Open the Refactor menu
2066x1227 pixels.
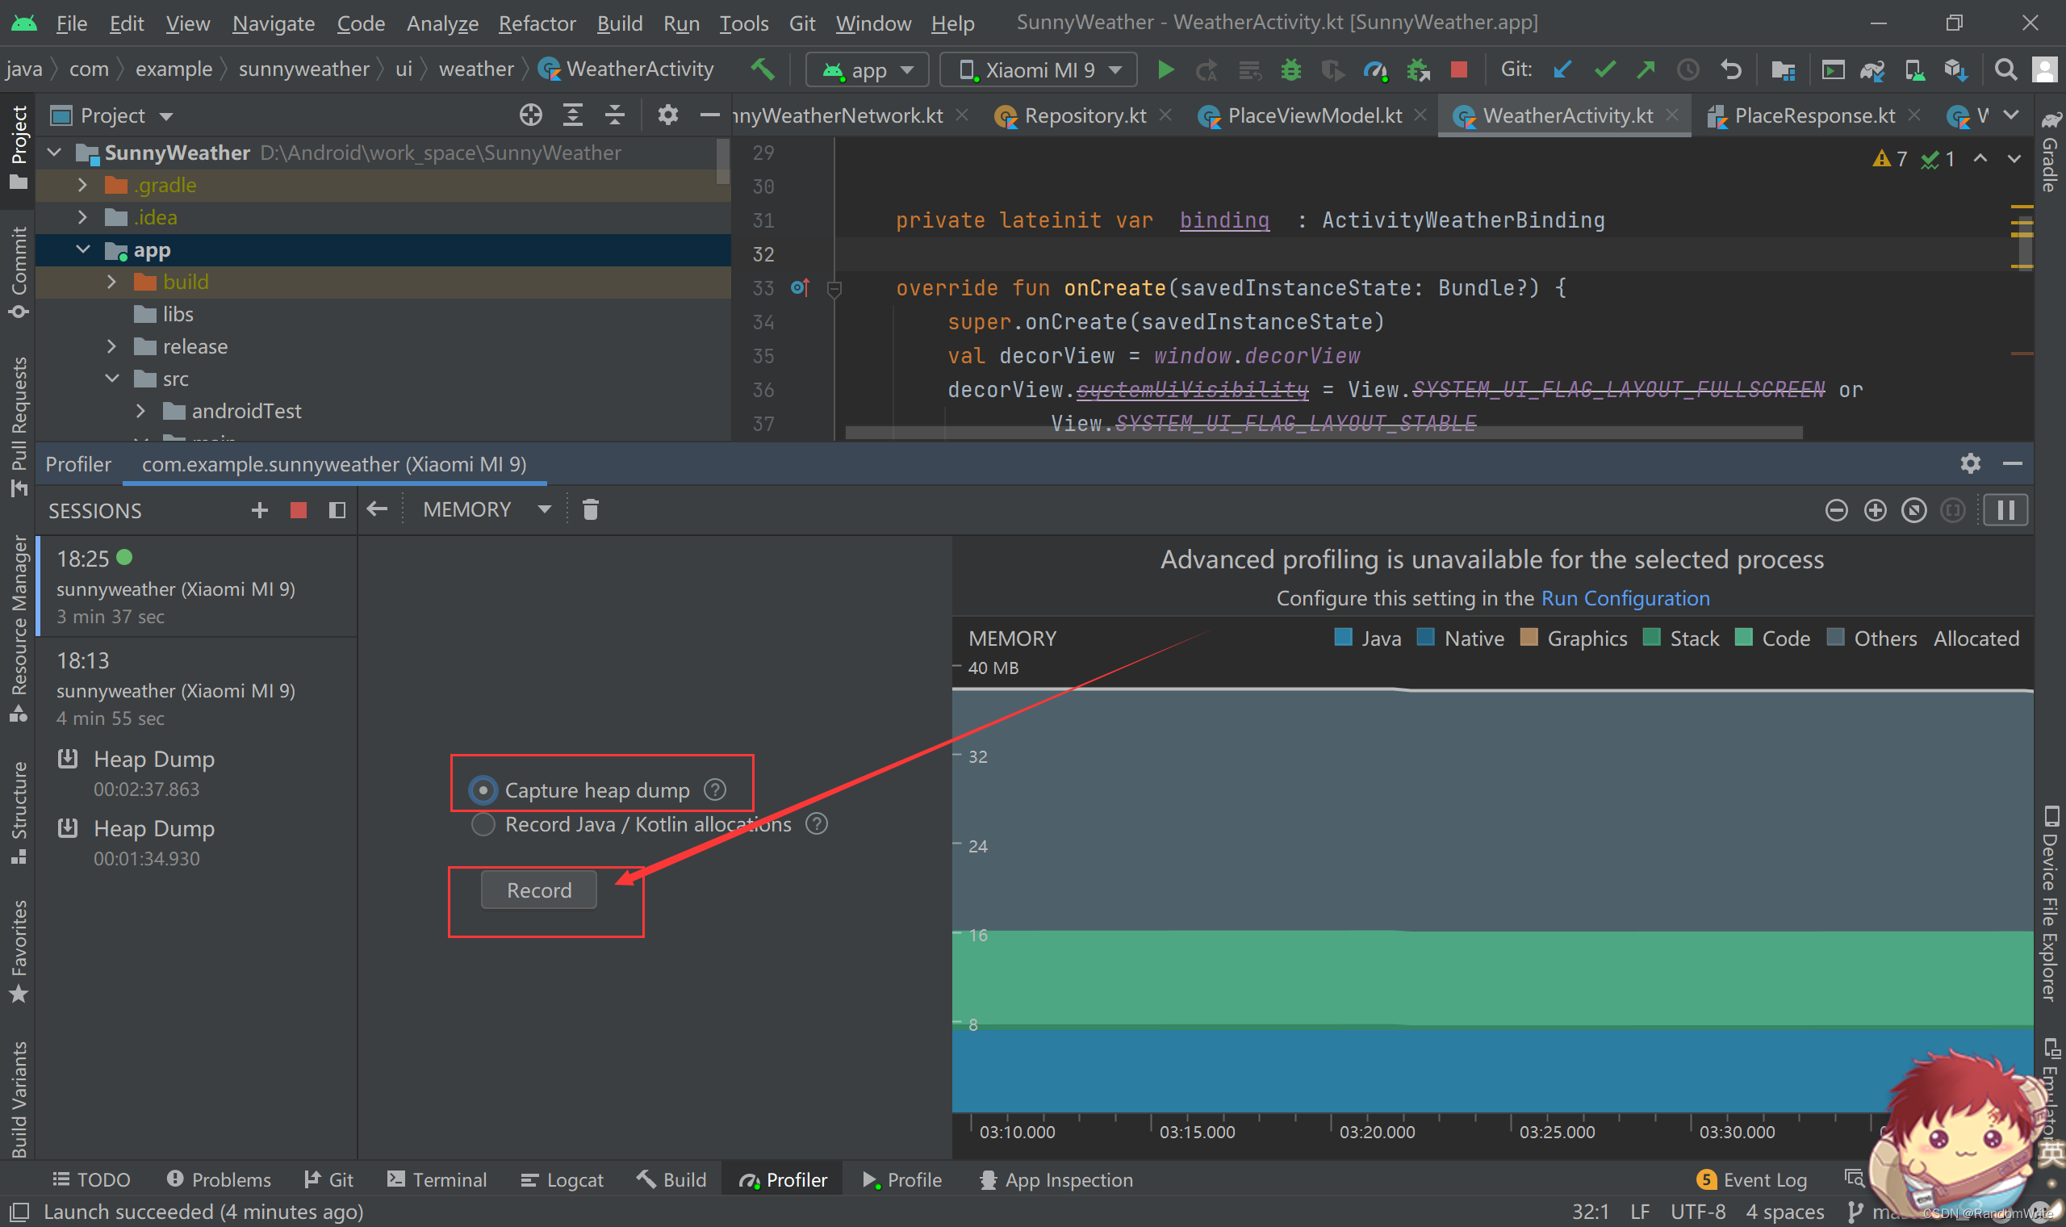tap(537, 23)
